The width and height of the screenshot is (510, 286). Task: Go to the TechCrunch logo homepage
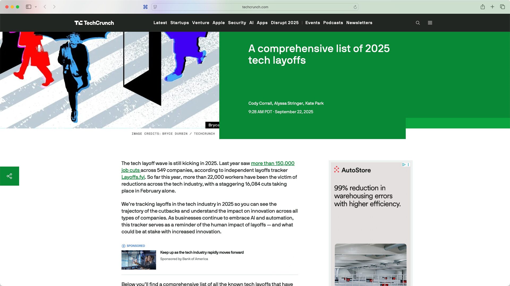(x=94, y=23)
